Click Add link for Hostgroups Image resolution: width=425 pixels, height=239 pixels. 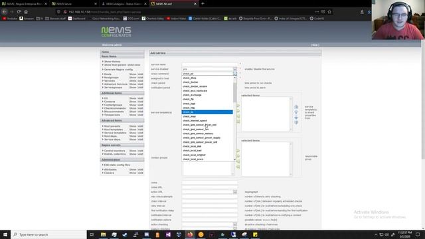pos(140,78)
